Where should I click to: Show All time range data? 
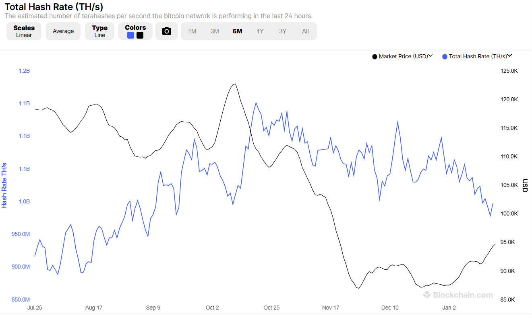tap(305, 31)
